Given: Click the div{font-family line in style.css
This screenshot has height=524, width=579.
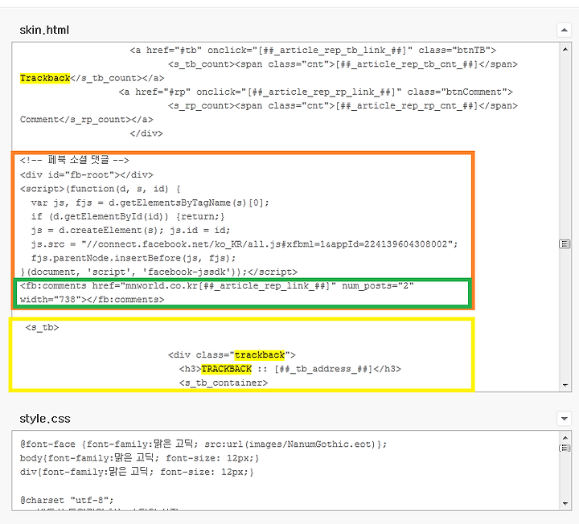Looking at the screenshot, I should [x=137, y=473].
